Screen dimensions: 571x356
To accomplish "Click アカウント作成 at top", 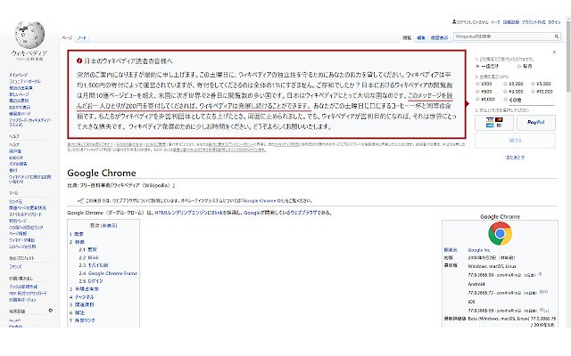I will tap(534, 22).
